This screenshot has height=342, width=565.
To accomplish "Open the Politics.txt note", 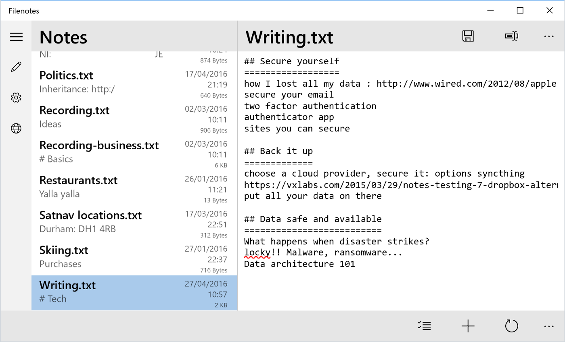I will [x=134, y=83].
